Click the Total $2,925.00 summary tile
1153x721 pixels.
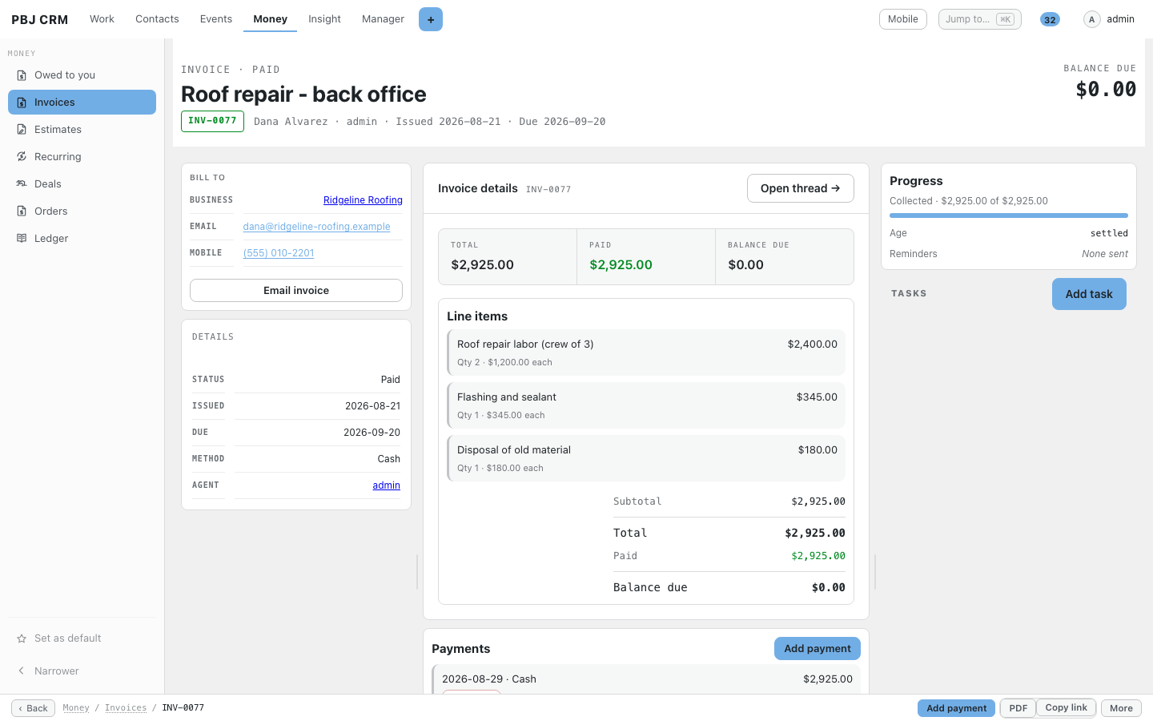[x=508, y=256]
